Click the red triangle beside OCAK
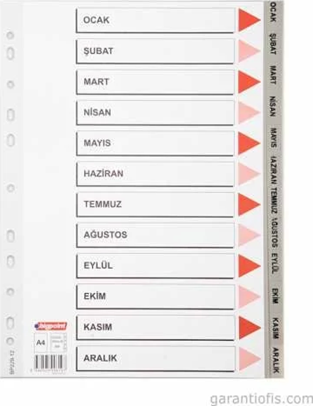 [x=249, y=20]
